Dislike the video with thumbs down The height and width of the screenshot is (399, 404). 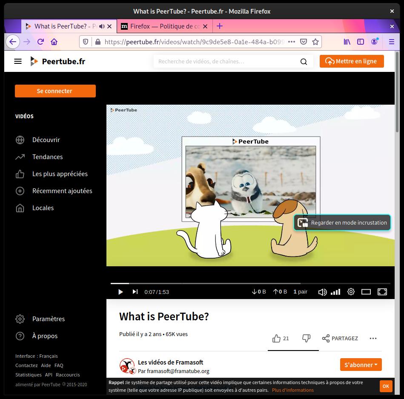click(306, 338)
